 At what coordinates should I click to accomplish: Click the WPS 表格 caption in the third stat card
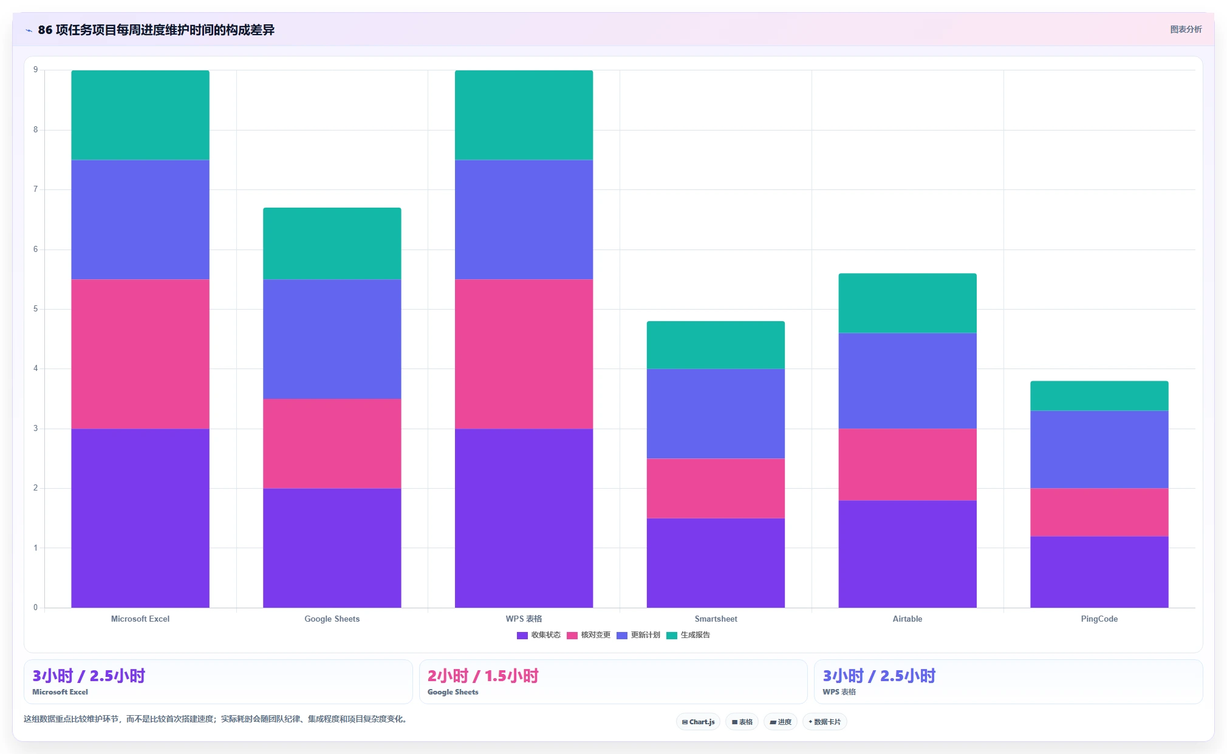point(839,692)
